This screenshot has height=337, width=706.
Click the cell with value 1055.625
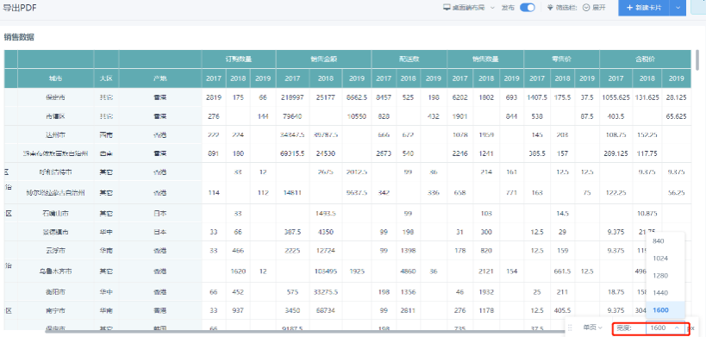[x=615, y=97]
